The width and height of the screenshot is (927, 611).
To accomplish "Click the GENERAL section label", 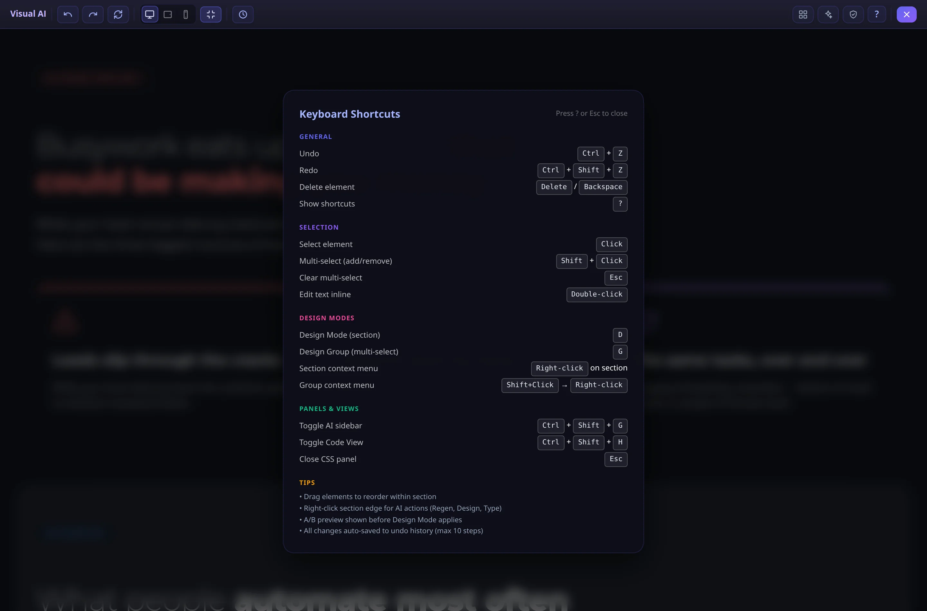I will [x=315, y=137].
